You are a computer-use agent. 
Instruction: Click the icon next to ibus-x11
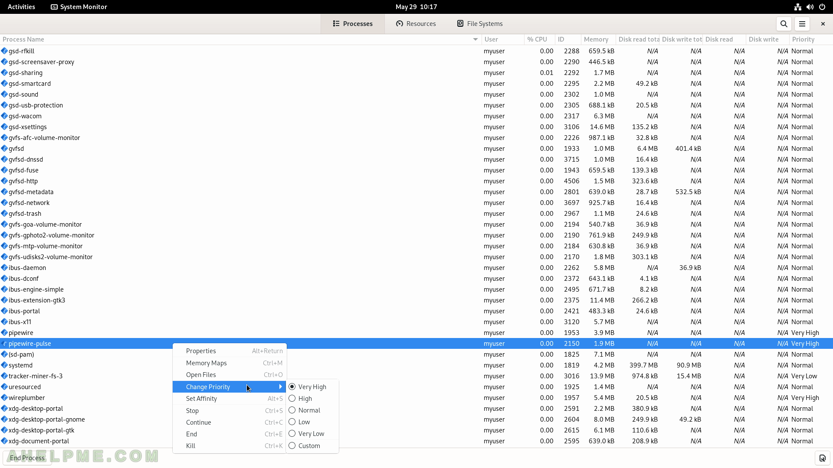4,322
